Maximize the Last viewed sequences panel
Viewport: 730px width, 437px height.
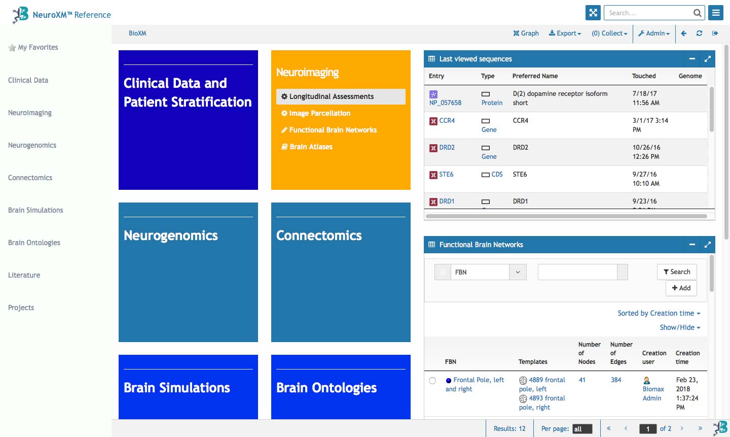pyautogui.click(x=708, y=59)
